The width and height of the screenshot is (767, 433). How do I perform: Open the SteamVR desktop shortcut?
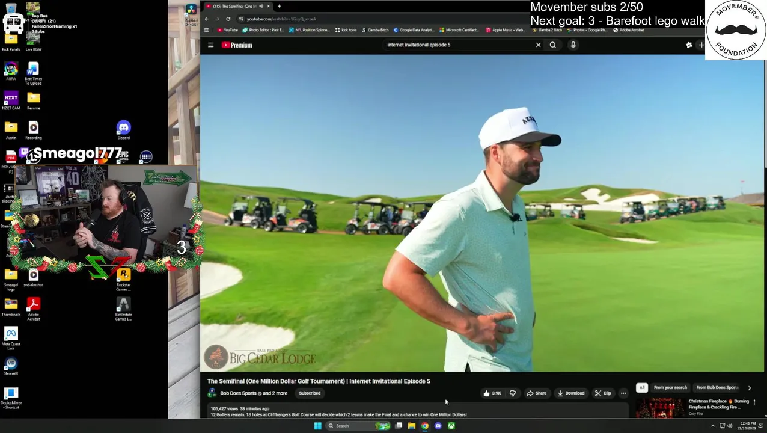11,366
